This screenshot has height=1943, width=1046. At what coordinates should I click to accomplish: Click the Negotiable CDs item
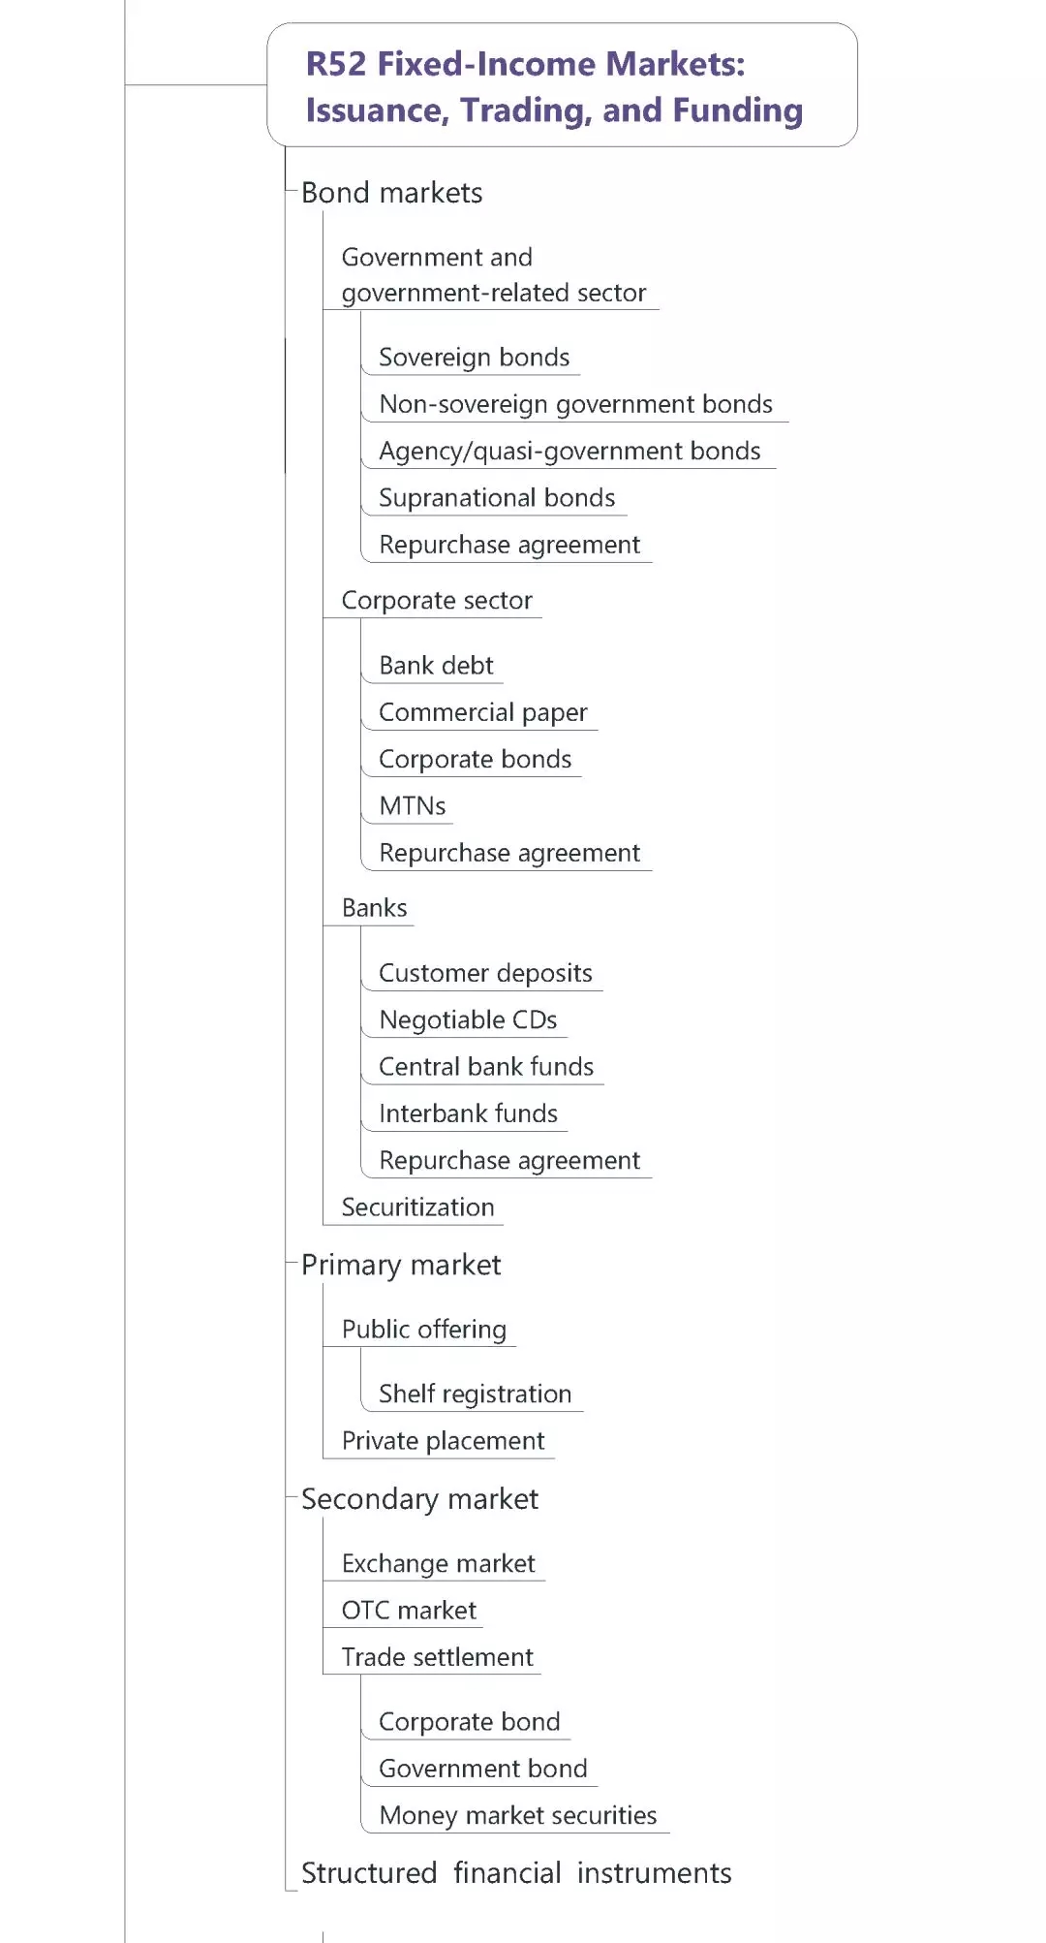468,1020
